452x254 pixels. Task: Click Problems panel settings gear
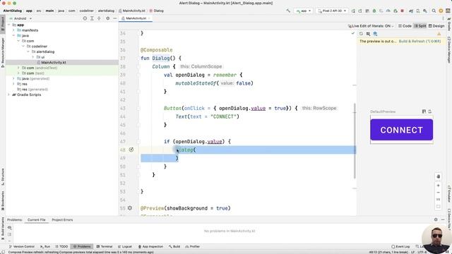436,219
